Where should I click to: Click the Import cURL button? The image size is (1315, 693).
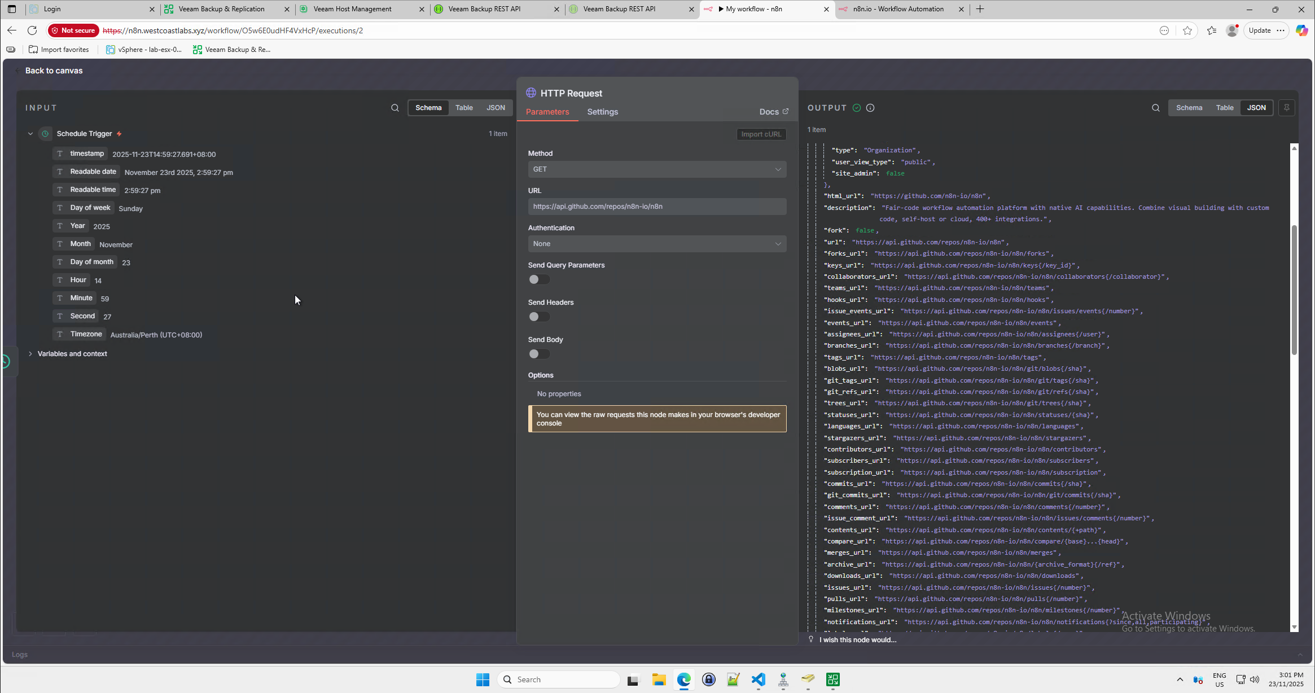coord(761,134)
